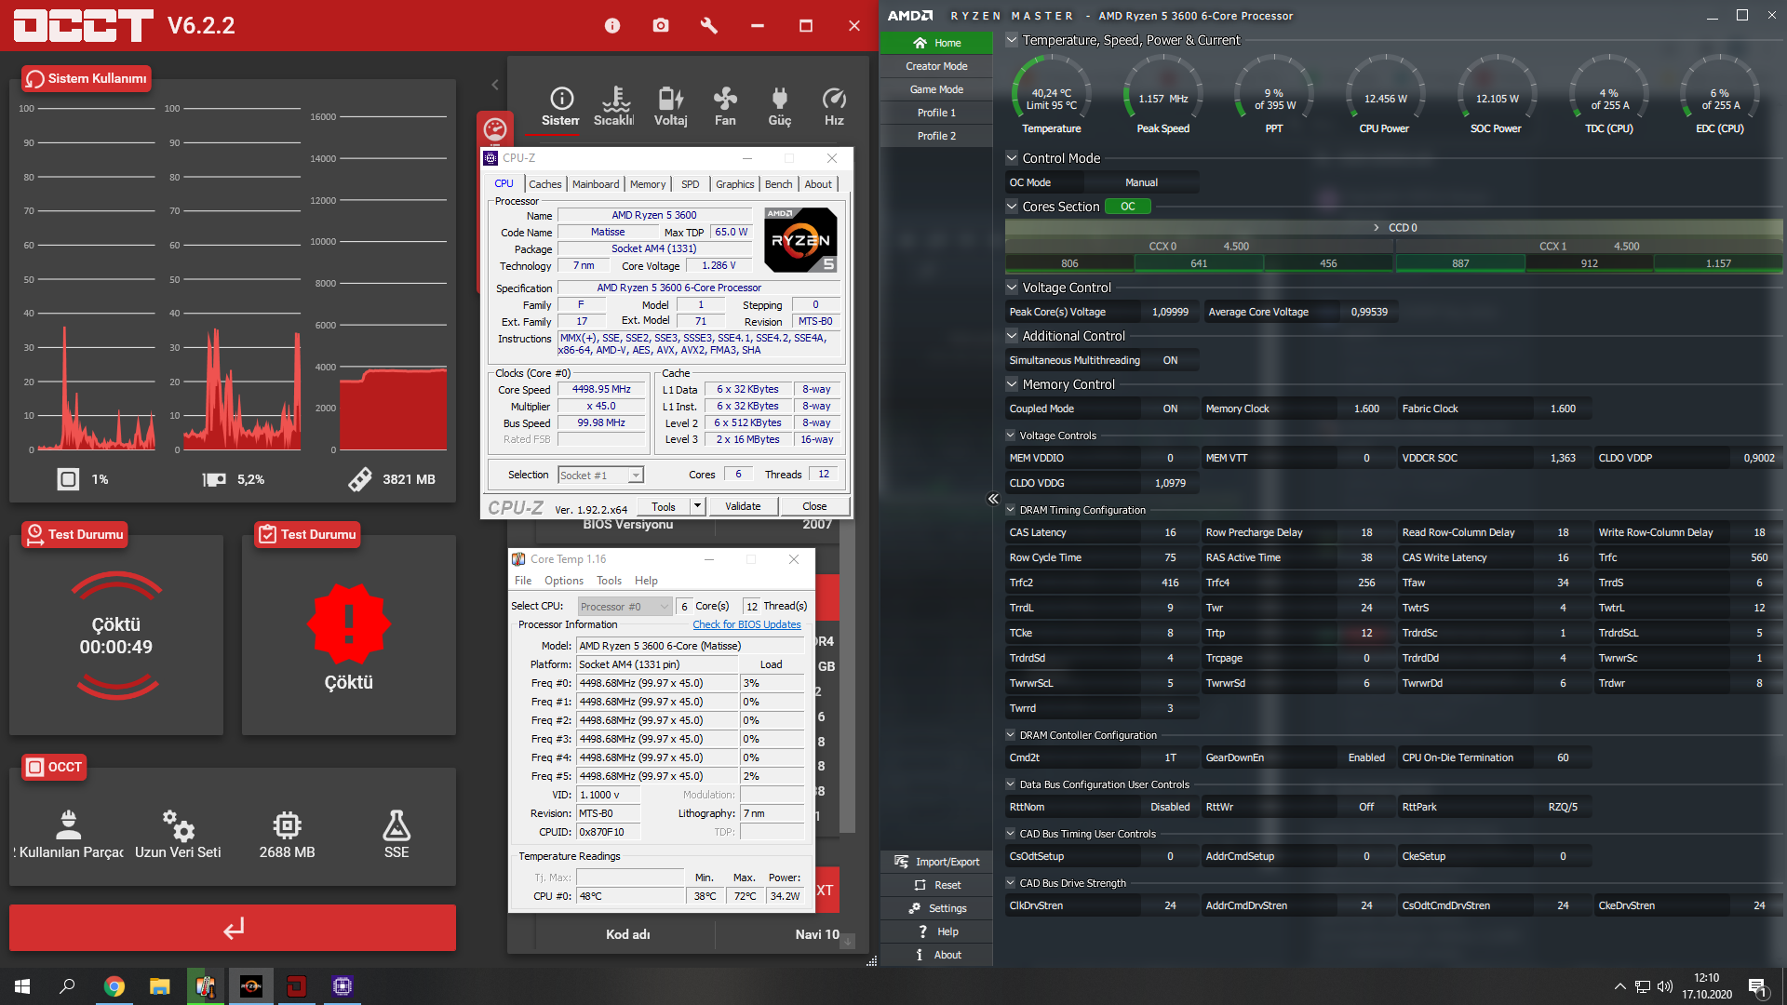Collapse the Voltage Control section
Image resolution: width=1787 pixels, height=1005 pixels.
(1012, 288)
